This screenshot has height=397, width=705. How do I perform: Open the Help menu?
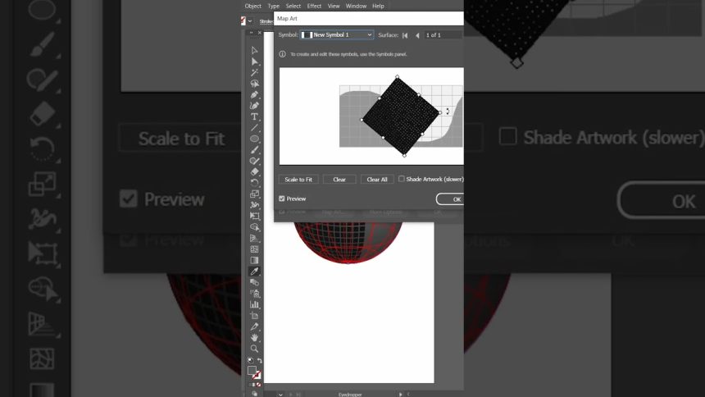(378, 6)
